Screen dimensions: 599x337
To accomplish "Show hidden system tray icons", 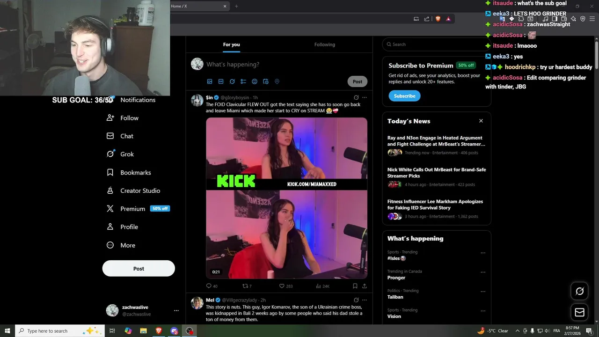I will coord(517,331).
